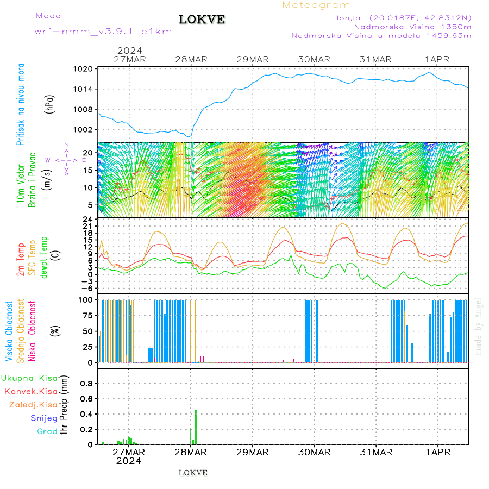This screenshot has height=489, width=489.
Task: Click the Model label text
Action: tap(49, 16)
